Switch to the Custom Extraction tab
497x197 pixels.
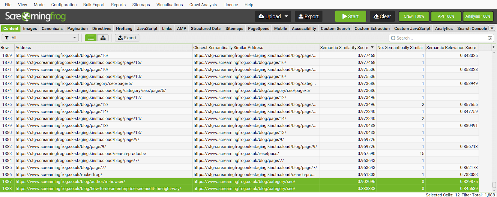372,28
